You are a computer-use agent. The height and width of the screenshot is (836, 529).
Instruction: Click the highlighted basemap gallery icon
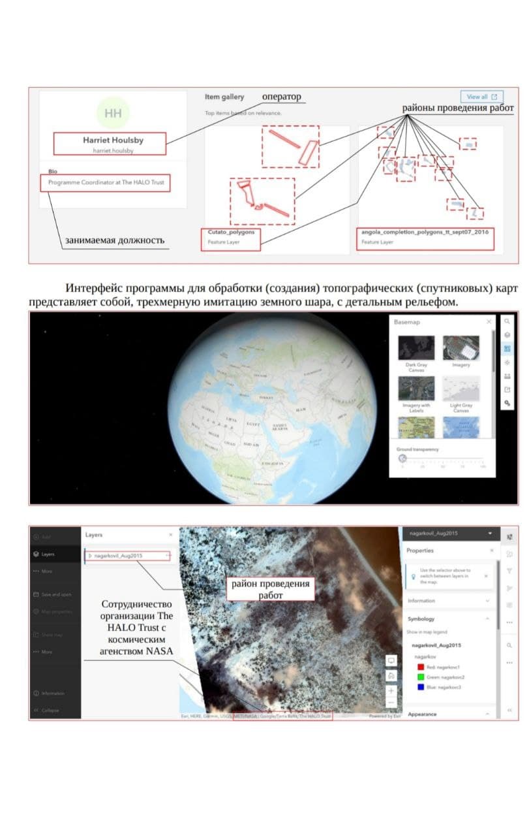click(x=507, y=349)
